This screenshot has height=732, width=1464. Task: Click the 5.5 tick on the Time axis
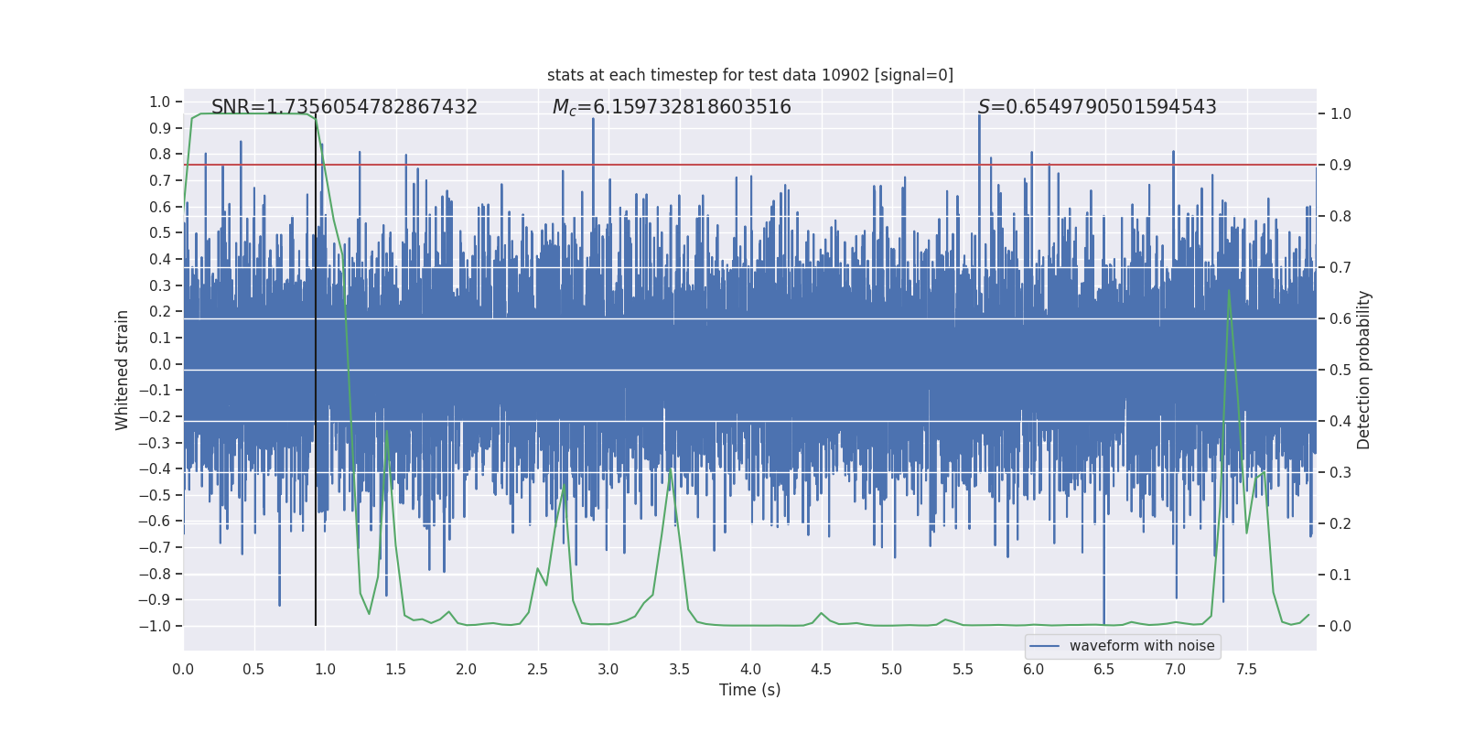[963, 669]
